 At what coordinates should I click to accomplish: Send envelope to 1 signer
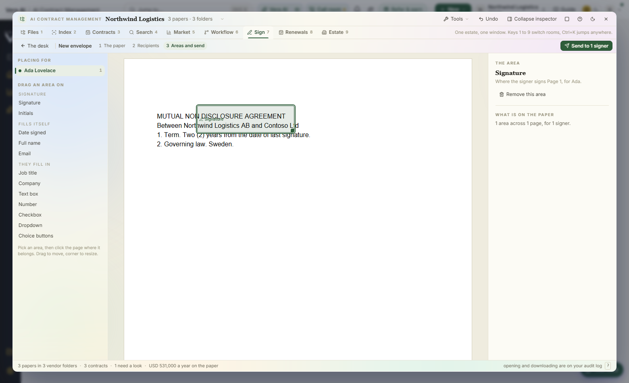click(586, 46)
